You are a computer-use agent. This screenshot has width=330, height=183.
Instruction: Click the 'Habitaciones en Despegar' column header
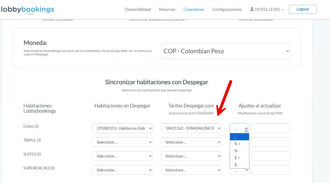(x=122, y=106)
